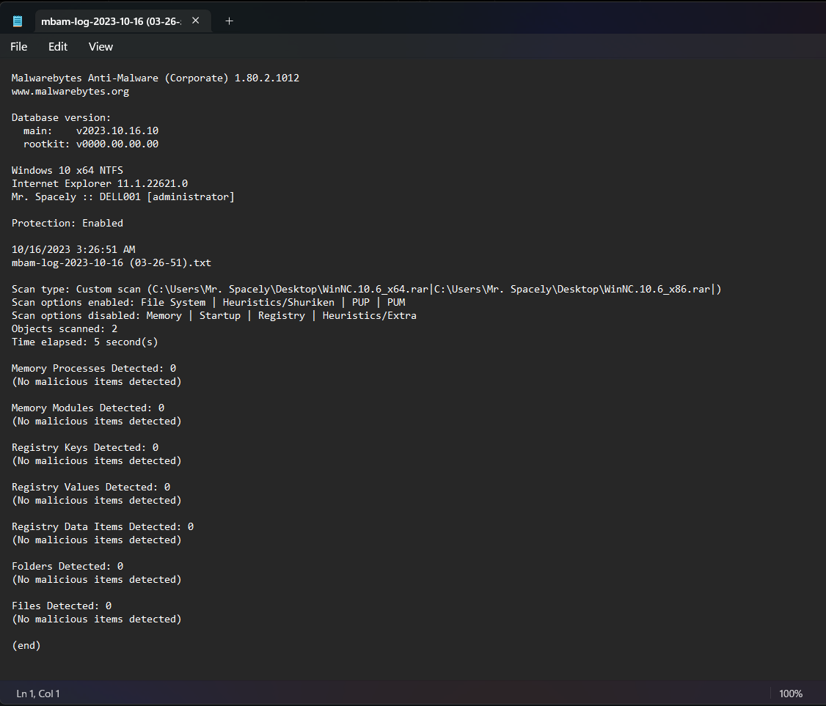Click the Ln 1, Col 1 status indicator

[x=38, y=694]
